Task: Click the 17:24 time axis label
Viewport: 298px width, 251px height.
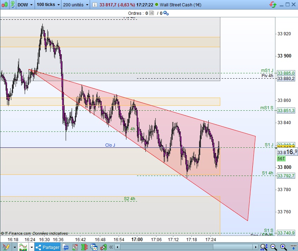Action: coord(210,240)
